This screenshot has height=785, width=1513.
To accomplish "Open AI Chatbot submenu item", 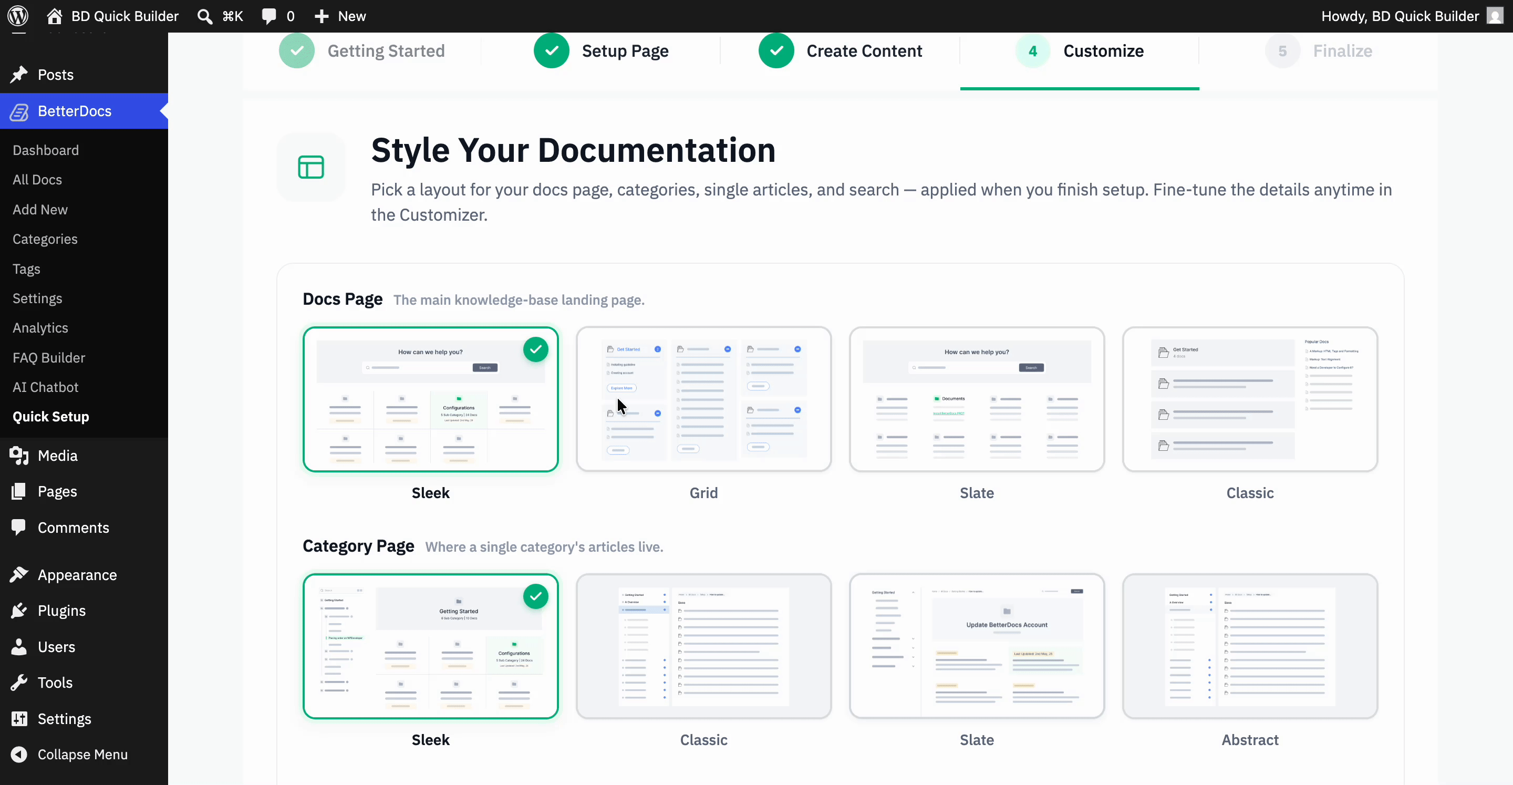I will click(x=45, y=387).
